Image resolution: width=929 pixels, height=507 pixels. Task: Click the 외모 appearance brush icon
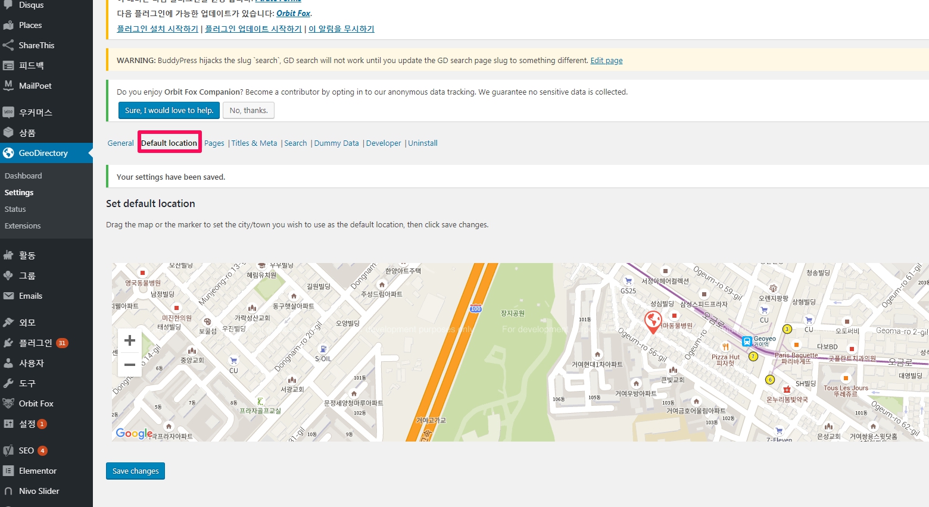coord(8,323)
